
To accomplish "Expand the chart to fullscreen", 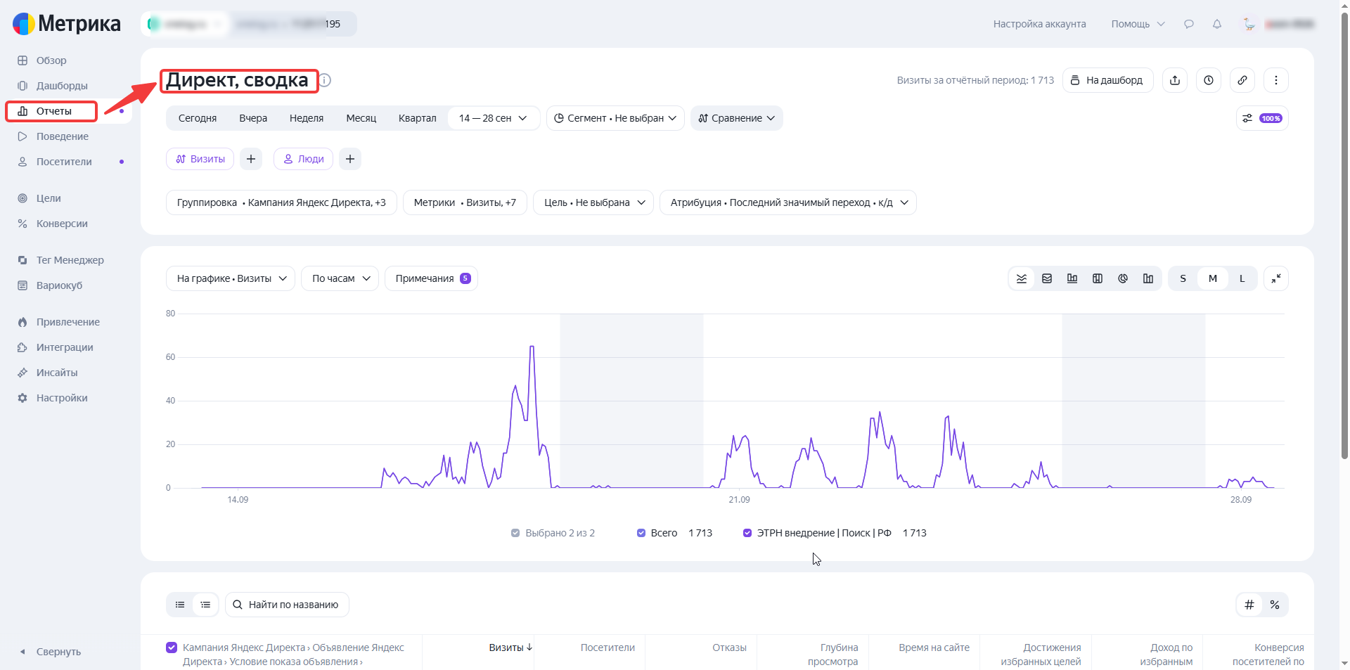I will click(1276, 278).
